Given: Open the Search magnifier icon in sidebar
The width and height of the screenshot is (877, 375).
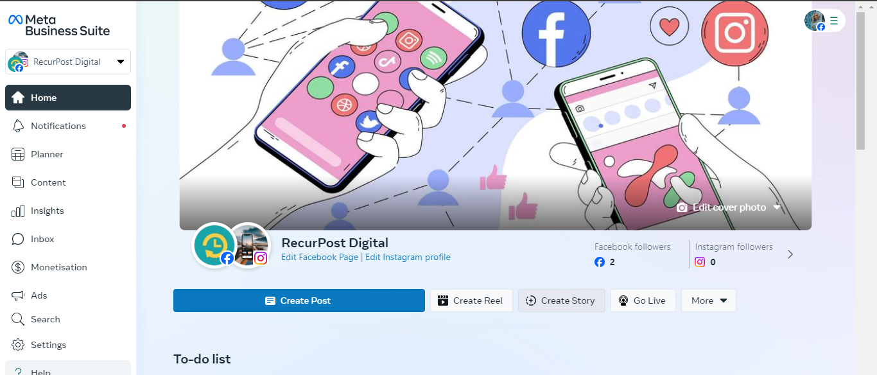Looking at the screenshot, I should pyautogui.click(x=18, y=319).
